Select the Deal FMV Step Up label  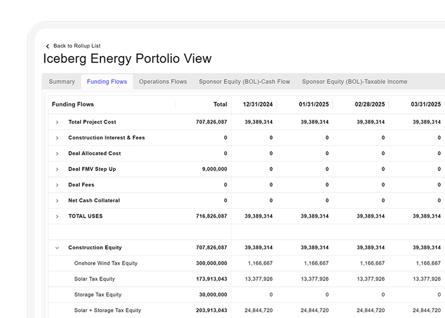coord(92,169)
